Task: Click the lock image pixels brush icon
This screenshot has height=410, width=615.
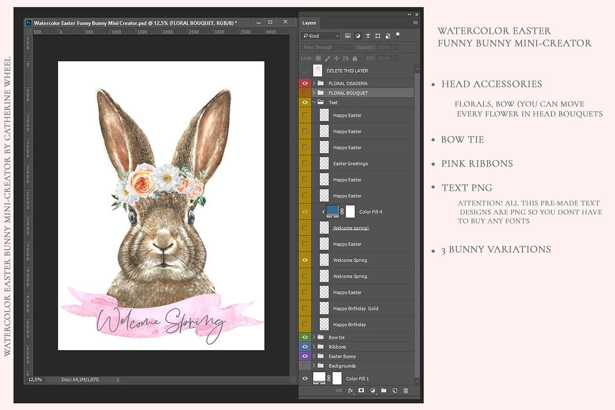Action: [327, 59]
